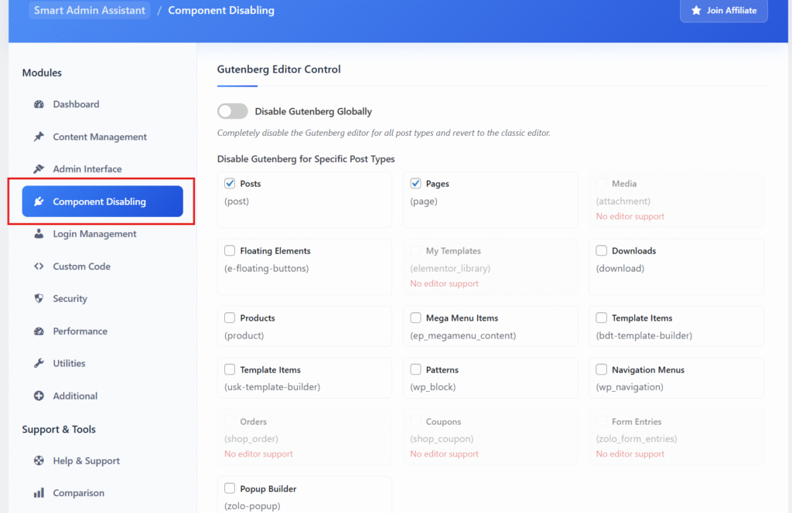Click the Join Affiliate button
This screenshot has width=792, height=513.
[724, 11]
